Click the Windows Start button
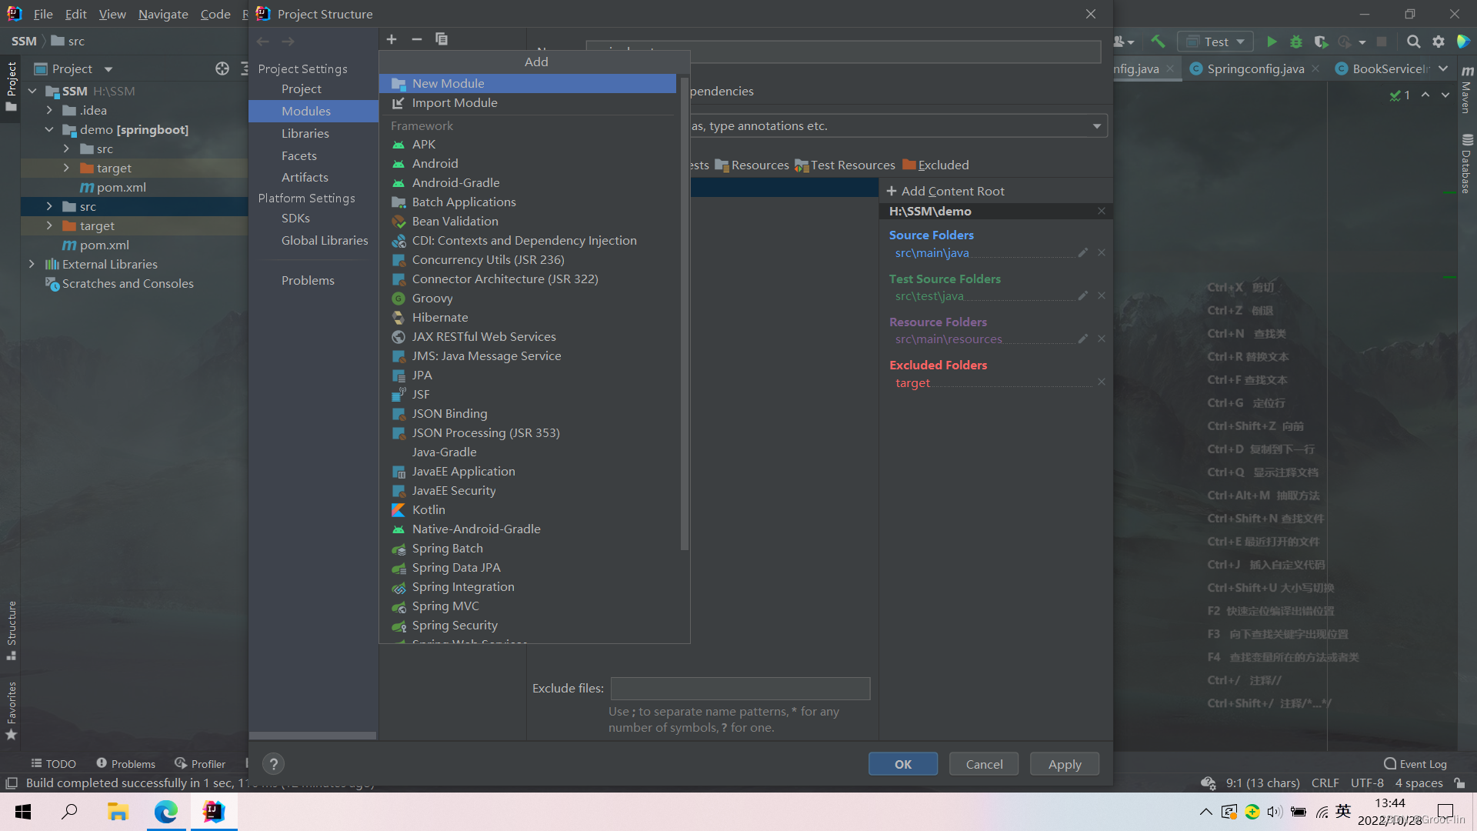 23,812
